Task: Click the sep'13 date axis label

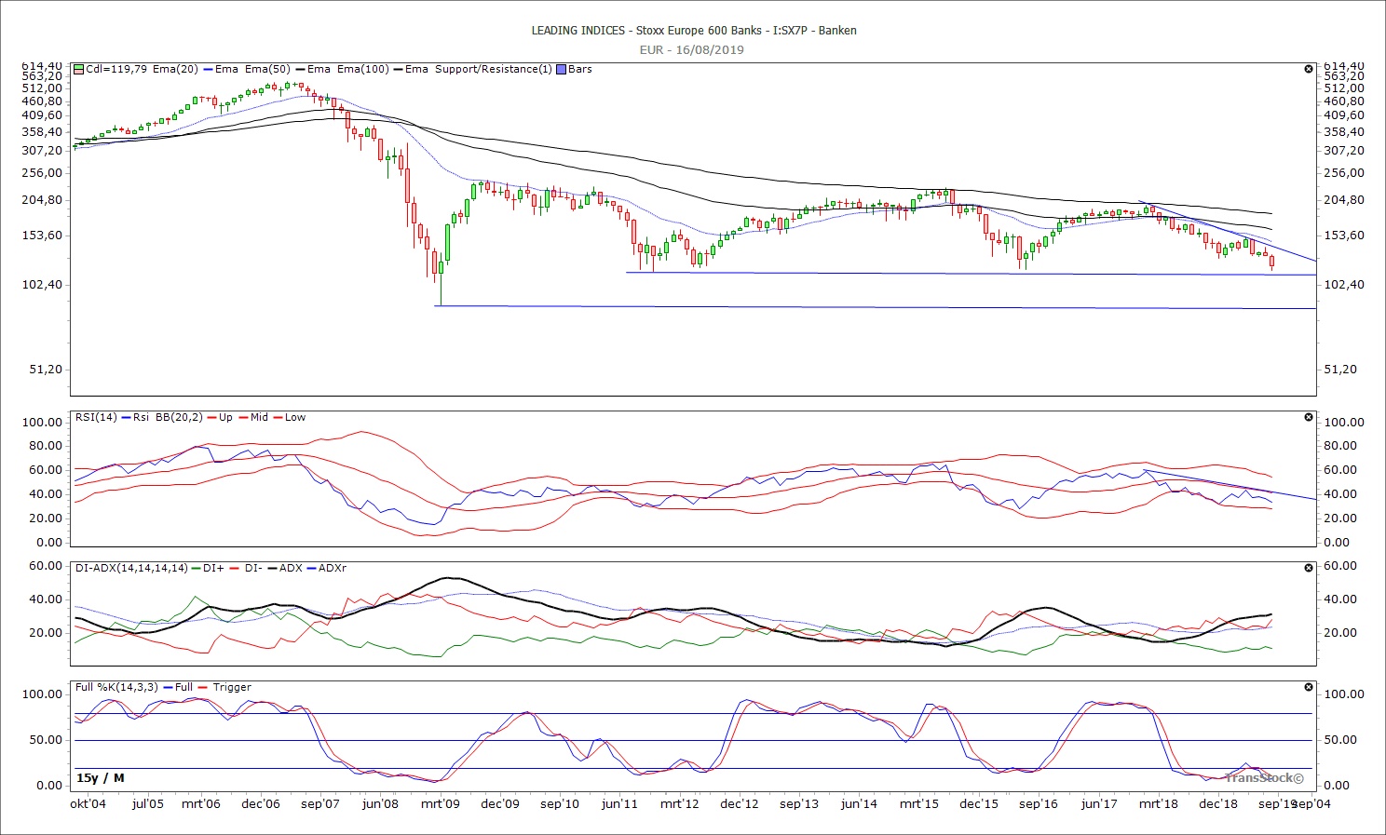Action: pyautogui.click(x=799, y=804)
